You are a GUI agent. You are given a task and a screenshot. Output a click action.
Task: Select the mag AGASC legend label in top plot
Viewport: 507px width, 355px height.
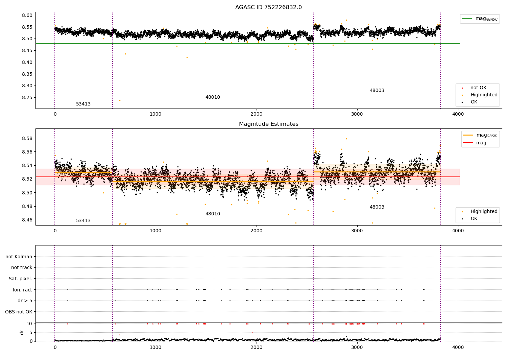(486, 19)
